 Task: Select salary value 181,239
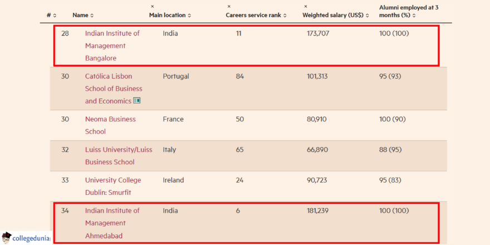pyautogui.click(x=317, y=211)
